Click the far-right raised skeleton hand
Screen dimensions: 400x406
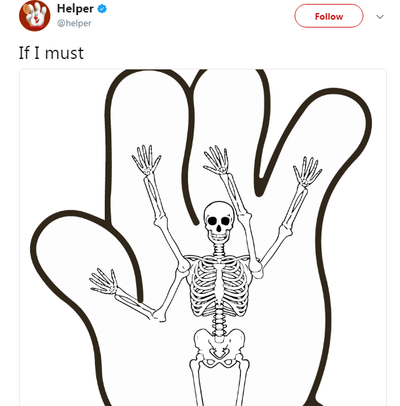pyautogui.click(x=307, y=172)
